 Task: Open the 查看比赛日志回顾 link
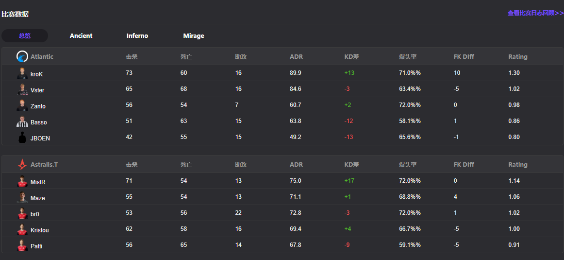coord(535,13)
